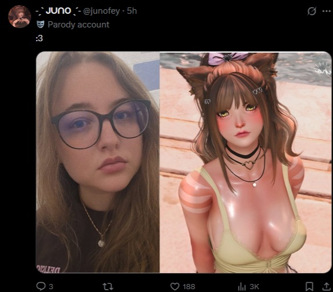Image resolution: width=333 pixels, height=292 pixels.
Task: Click the 188 likes count
Action: [x=189, y=287]
